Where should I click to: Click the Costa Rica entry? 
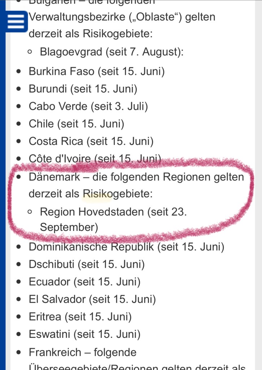[91, 142]
